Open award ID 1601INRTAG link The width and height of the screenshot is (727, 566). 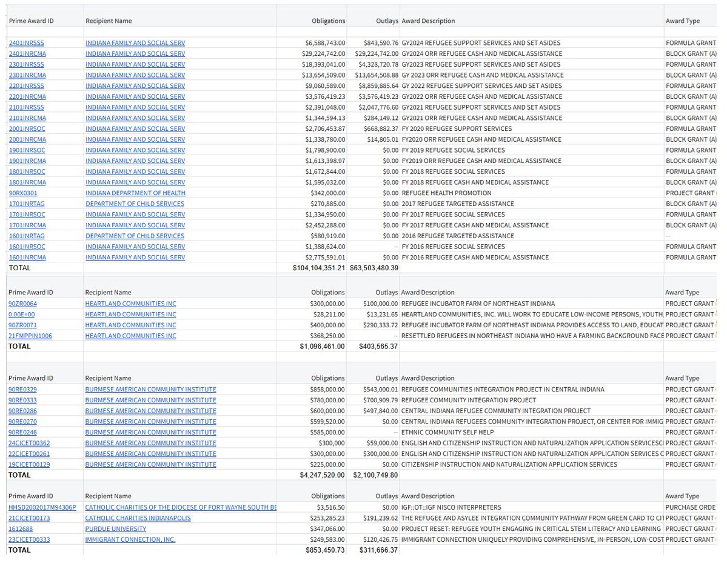[x=27, y=236]
